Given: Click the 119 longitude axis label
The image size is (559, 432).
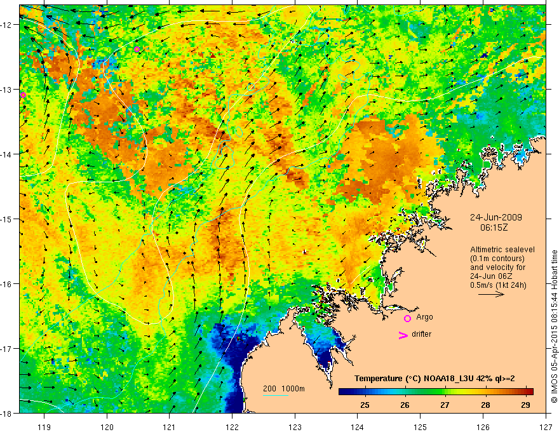Looking at the screenshot, I should point(44,427).
